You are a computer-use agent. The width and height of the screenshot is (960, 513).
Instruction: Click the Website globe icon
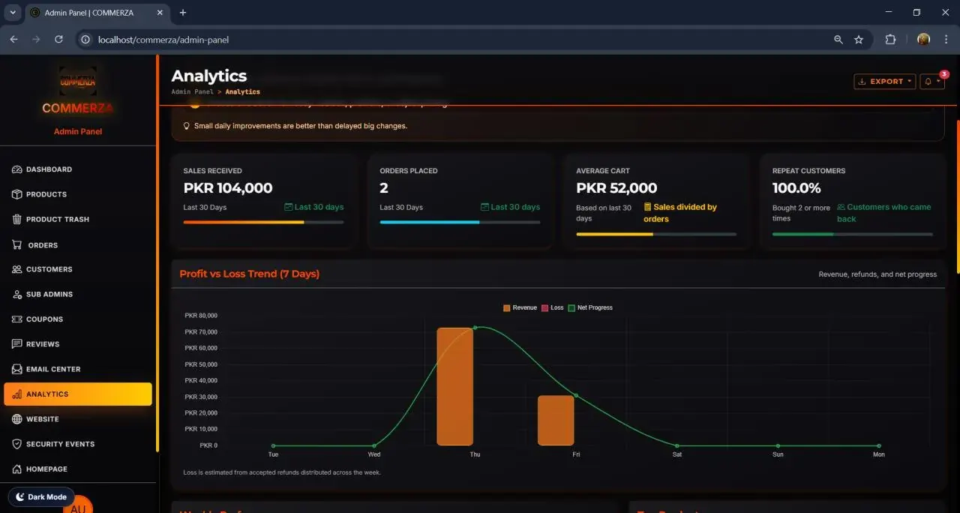[17, 419]
